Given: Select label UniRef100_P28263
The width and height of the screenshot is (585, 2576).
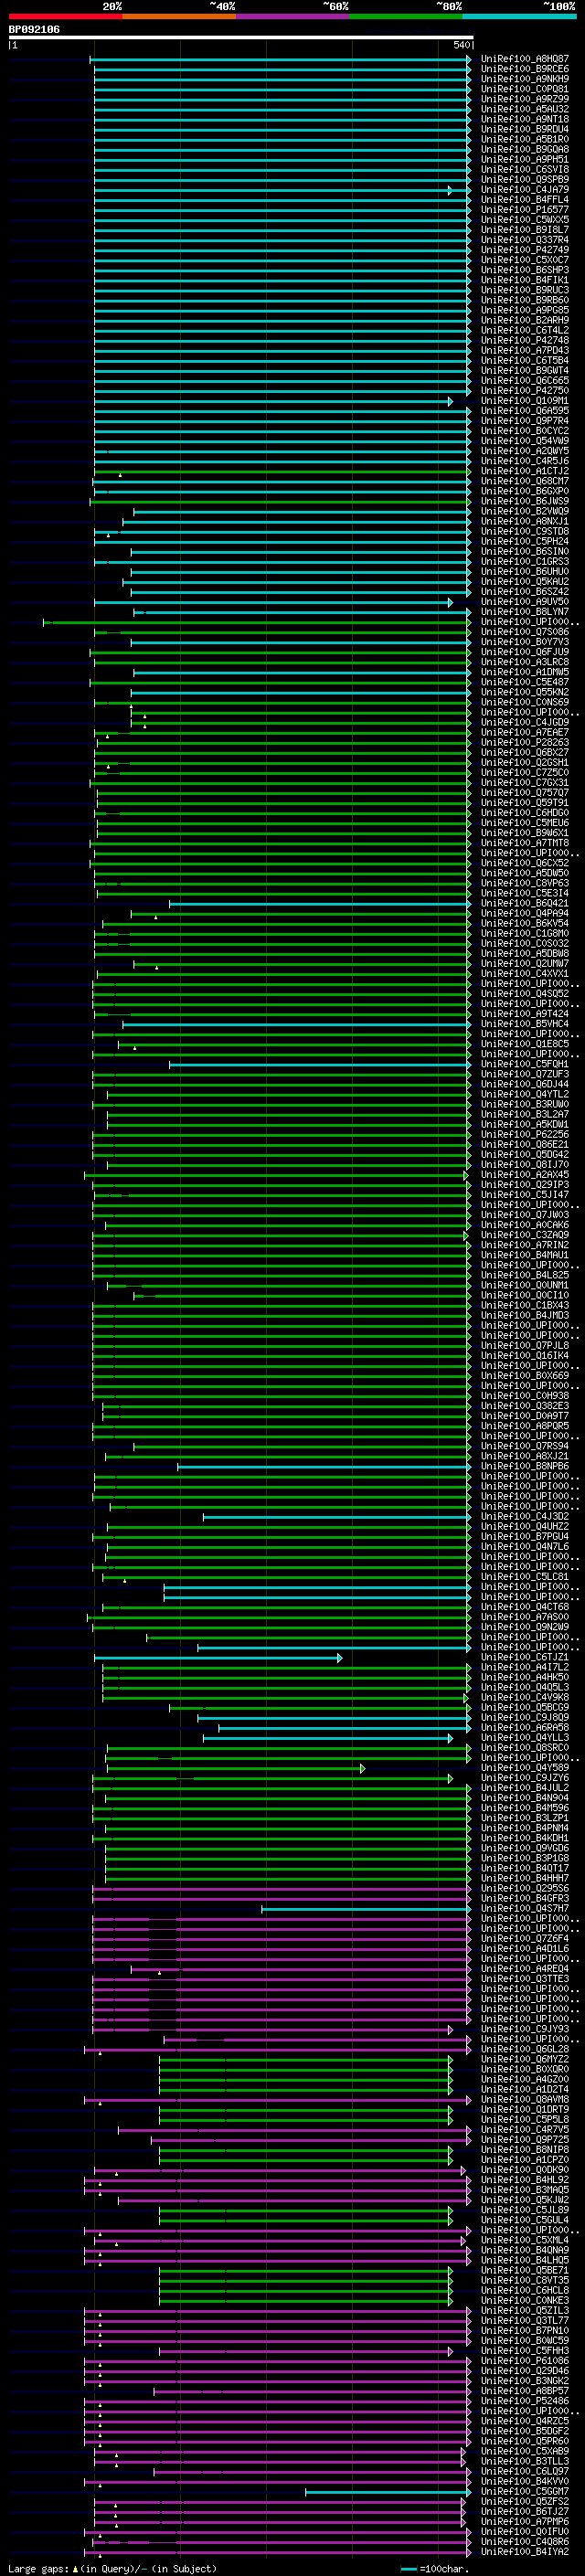Looking at the screenshot, I should point(525,743).
